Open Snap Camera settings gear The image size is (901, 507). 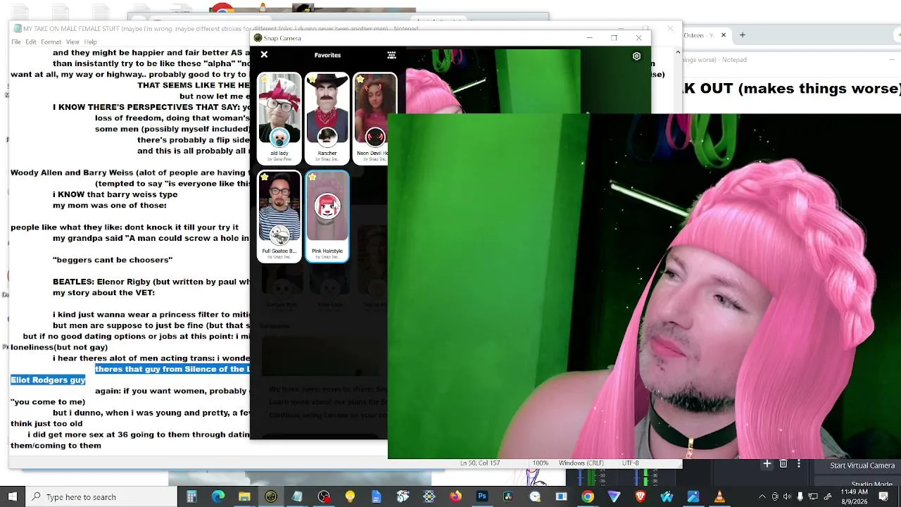point(636,56)
